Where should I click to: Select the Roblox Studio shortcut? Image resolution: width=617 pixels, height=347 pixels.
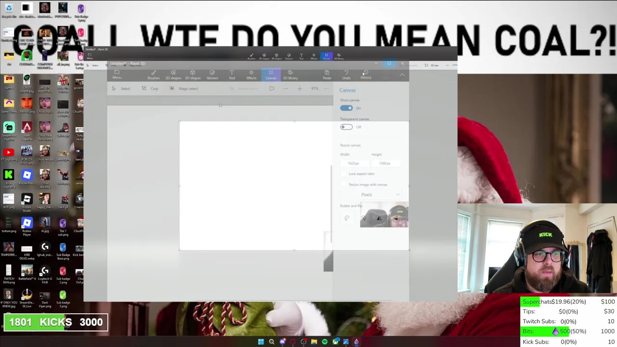point(27,201)
